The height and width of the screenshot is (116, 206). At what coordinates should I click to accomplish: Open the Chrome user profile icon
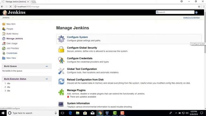click(182, 1)
